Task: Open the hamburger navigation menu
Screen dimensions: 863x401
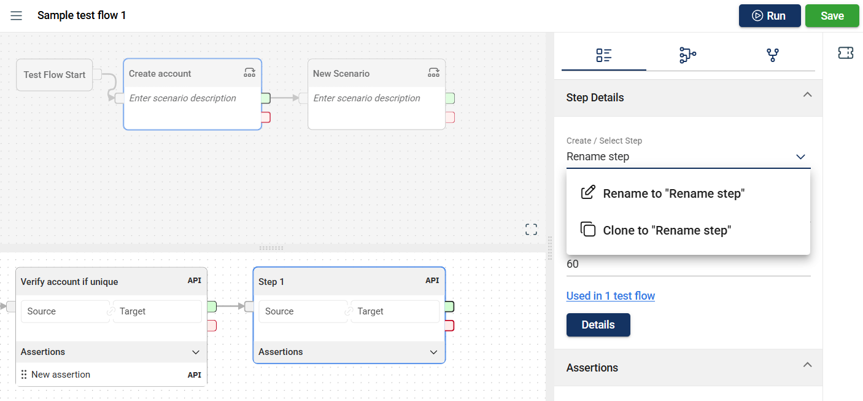Action: point(17,15)
